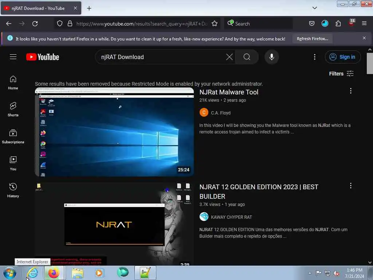Image resolution: width=373 pixels, height=280 pixels.
Task: Start voice search with microphone icon
Action: coord(272,57)
